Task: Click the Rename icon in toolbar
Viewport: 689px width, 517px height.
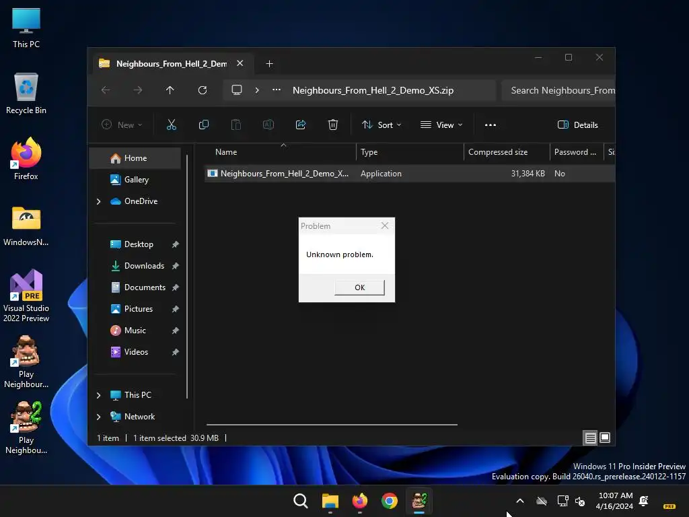Action: [x=268, y=125]
